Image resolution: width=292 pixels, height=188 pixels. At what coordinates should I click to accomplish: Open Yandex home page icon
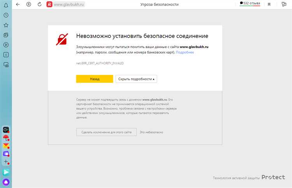pyautogui.click(x=29, y=4)
